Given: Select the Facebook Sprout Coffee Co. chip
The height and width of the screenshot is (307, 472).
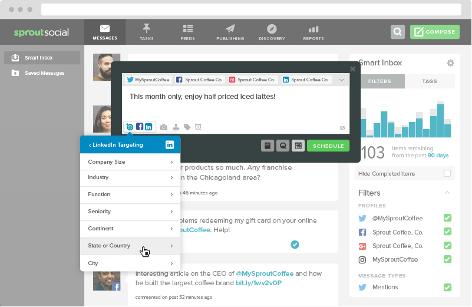Looking at the screenshot, I should (x=200, y=80).
